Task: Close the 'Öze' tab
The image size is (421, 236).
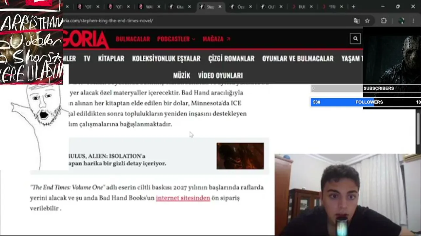Action: coord(250,7)
